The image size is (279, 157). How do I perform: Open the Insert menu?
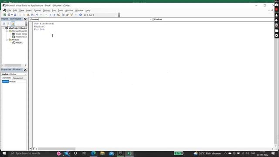[x=29, y=10]
